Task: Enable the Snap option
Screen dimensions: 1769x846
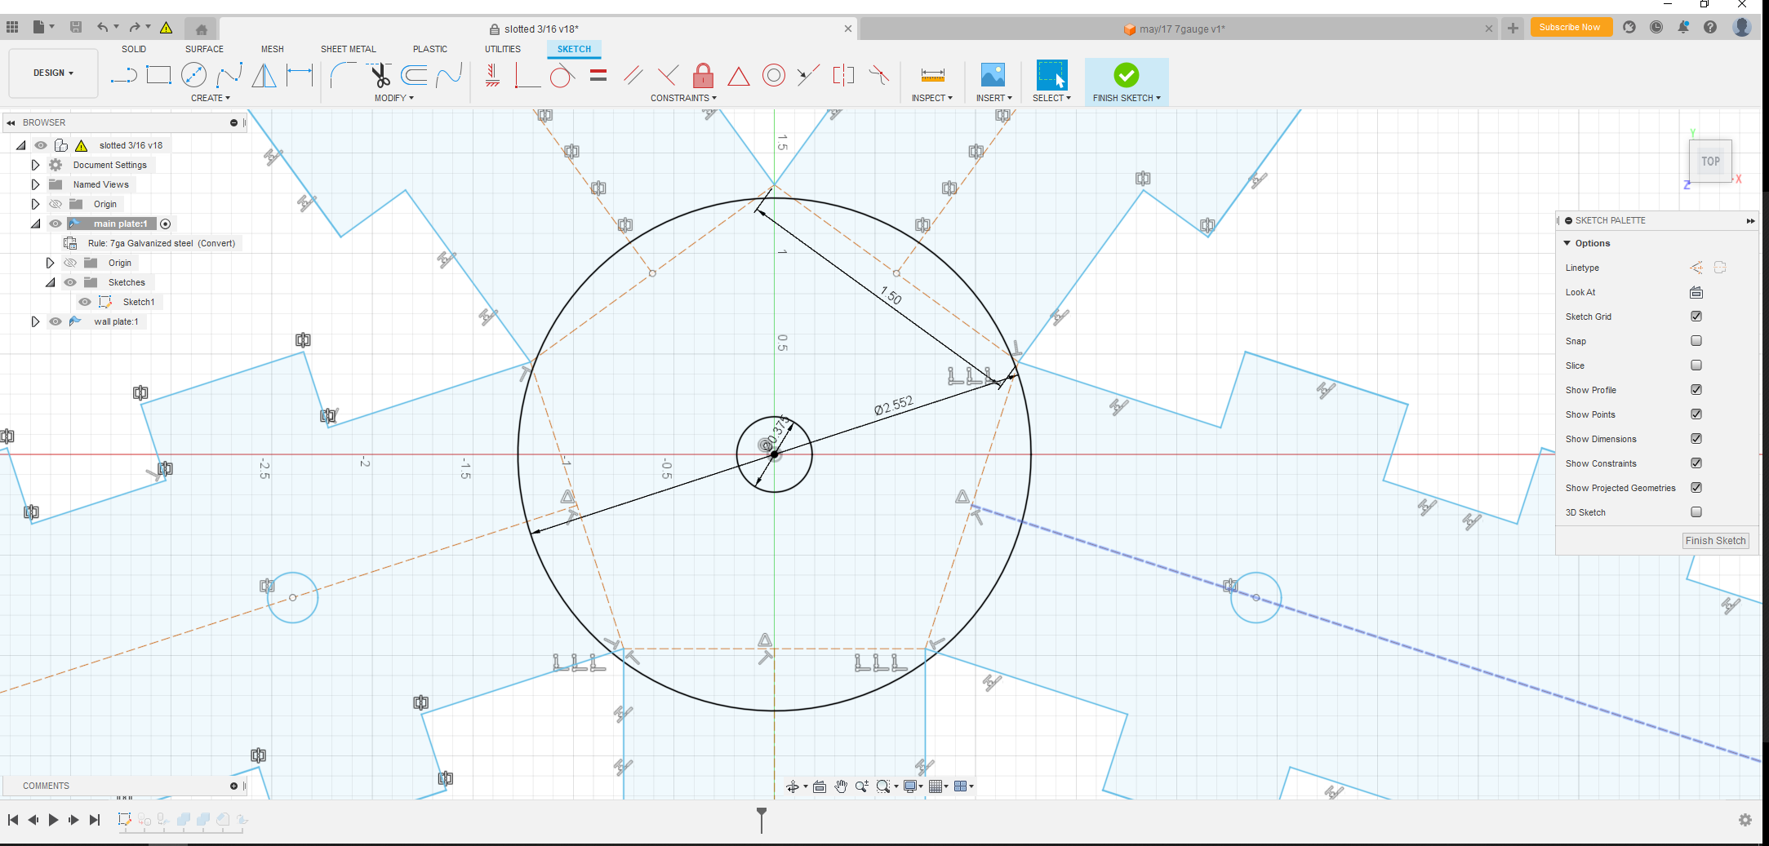Action: click(1696, 340)
